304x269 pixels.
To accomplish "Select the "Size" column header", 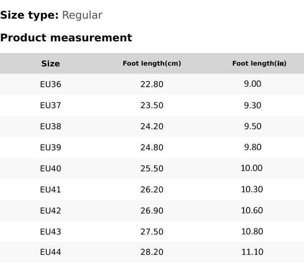I will point(51,64).
